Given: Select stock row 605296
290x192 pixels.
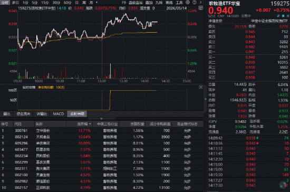Looking at the screenshot, I should point(102,143).
